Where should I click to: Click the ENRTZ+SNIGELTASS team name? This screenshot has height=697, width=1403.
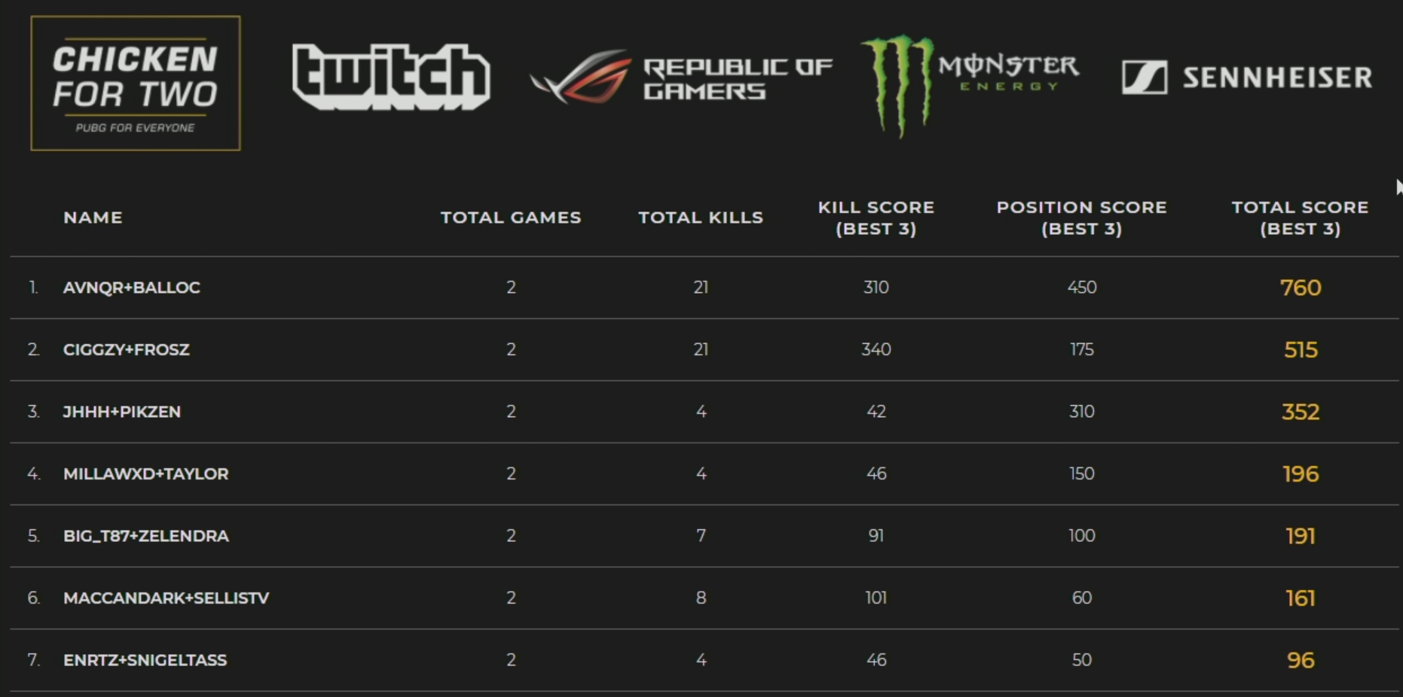point(145,660)
